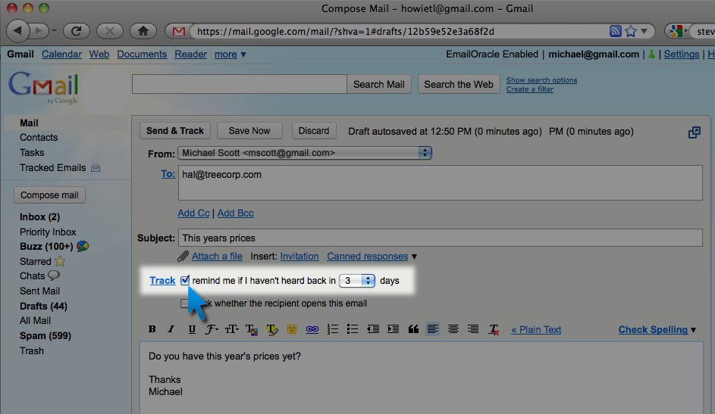Indent less using outdent icon
Screen dimensions: 715x414
pyautogui.click(x=372, y=329)
